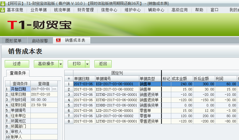Click the 开始时间 value 00:00:00
The height and width of the screenshot is (140, 239).
tap(44, 100)
